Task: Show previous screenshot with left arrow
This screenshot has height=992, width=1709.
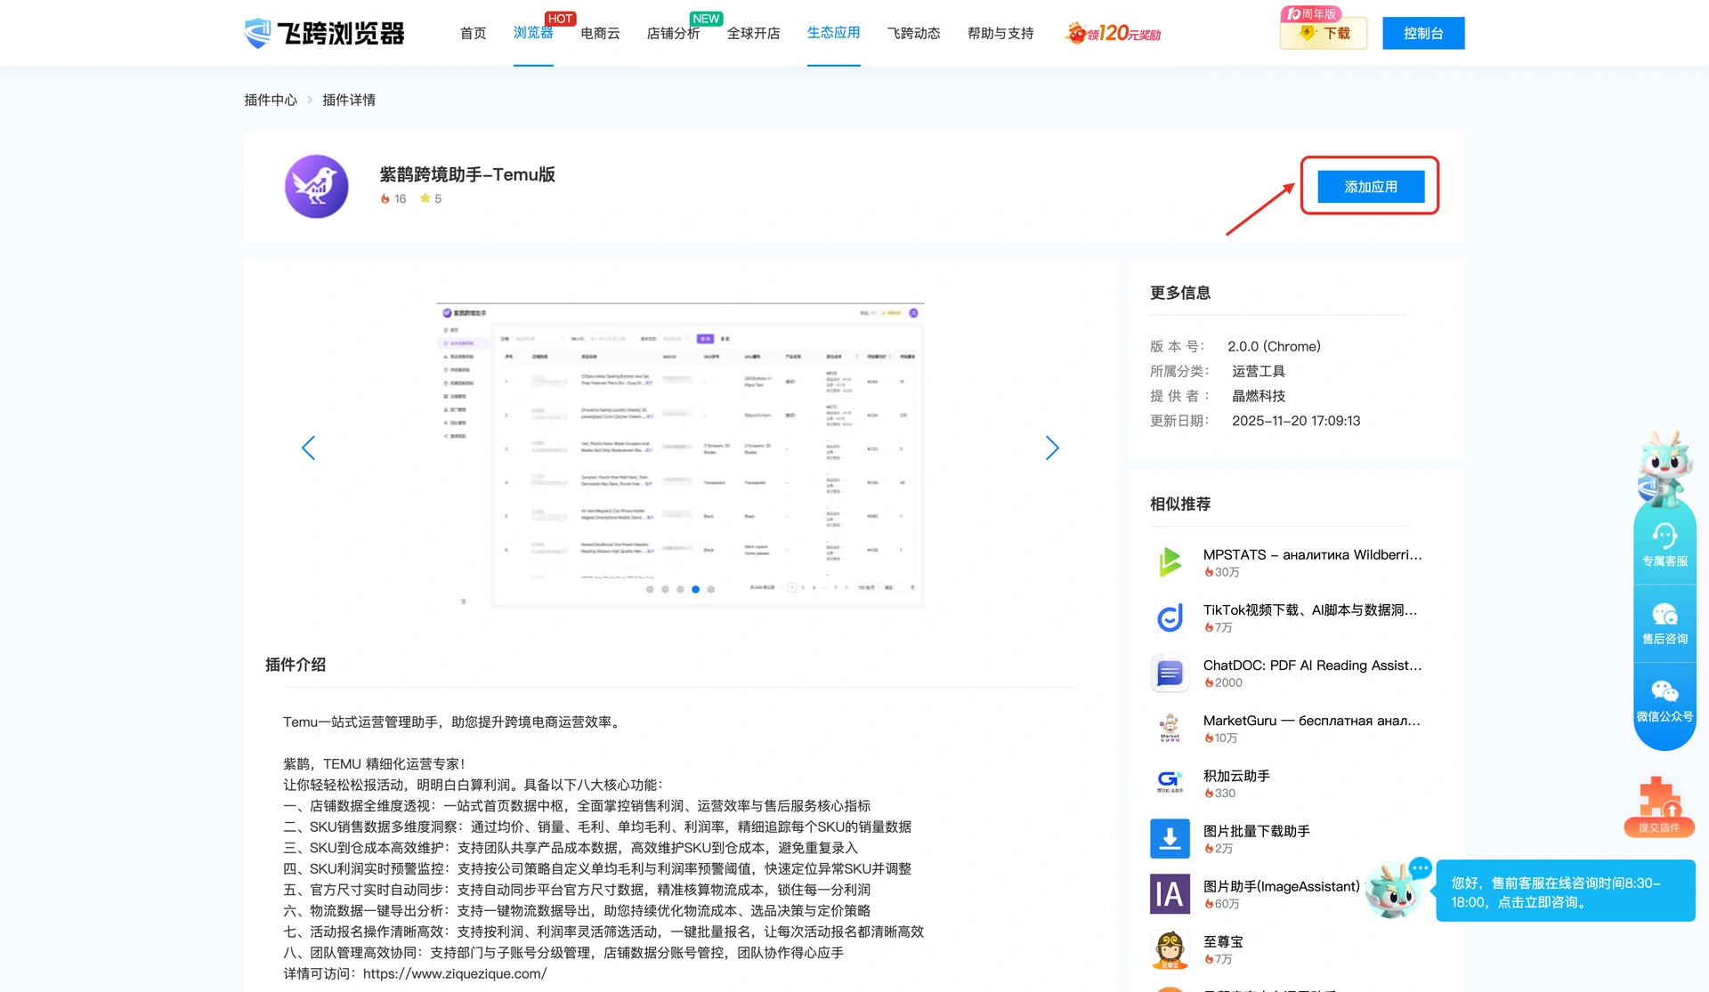Action: pyautogui.click(x=308, y=448)
